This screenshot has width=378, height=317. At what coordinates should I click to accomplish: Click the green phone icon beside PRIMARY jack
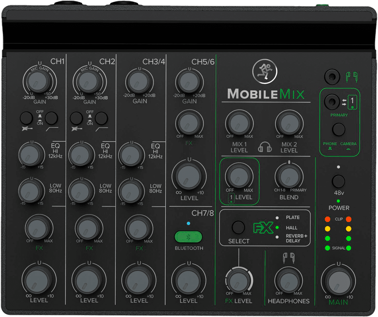pos(352,102)
